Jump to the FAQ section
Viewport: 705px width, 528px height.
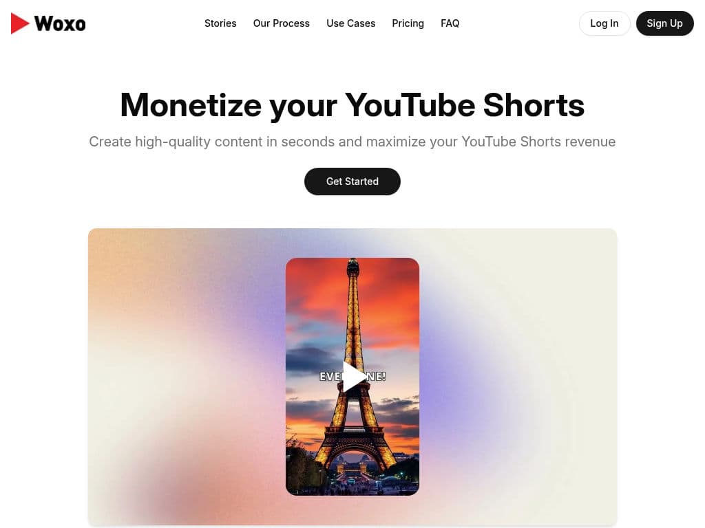(450, 23)
